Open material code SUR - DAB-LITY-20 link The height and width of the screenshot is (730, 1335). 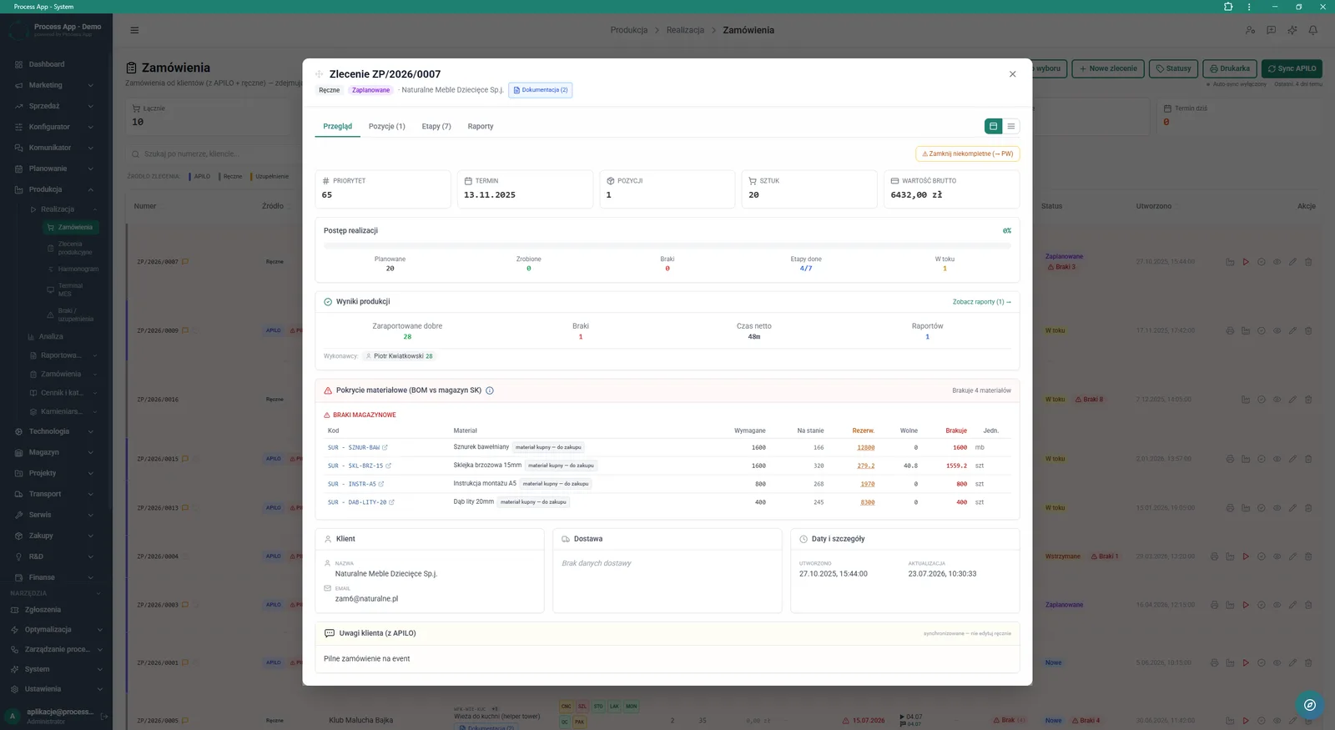coord(361,503)
